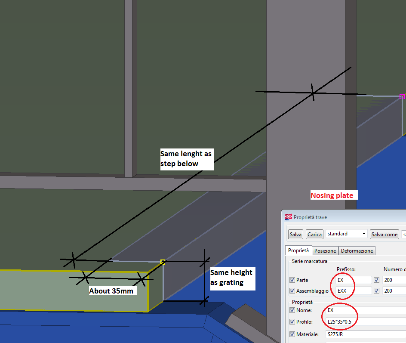Open the Deformazione tab
The width and height of the screenshot is (406, 343).
tap(357, 251)
